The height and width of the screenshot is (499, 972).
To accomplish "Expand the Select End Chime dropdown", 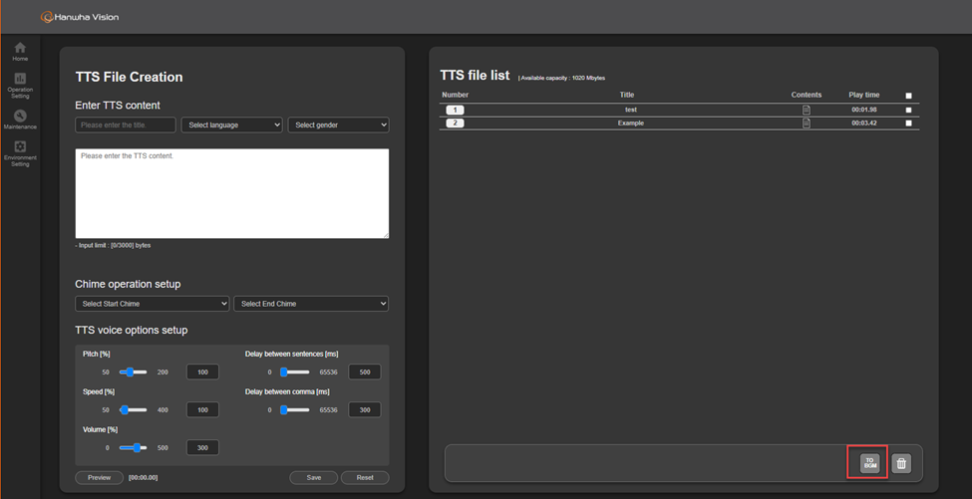I will (x=310, y=304).
